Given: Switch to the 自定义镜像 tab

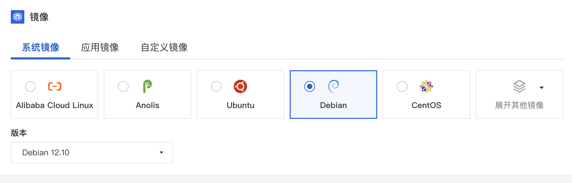Looking at the screenshot, I should (164, 47).
